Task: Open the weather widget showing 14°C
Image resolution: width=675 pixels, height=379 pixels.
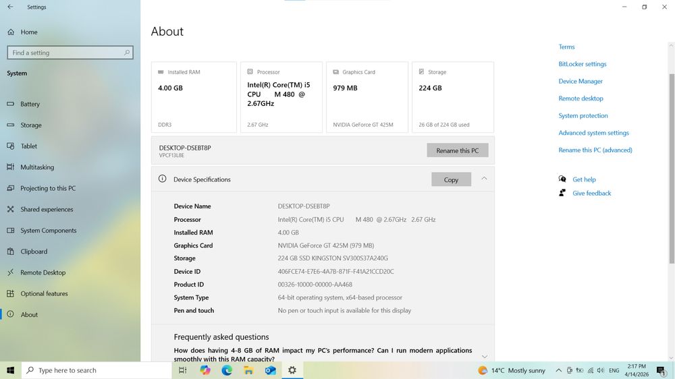Action: click(x=512, y=370)
